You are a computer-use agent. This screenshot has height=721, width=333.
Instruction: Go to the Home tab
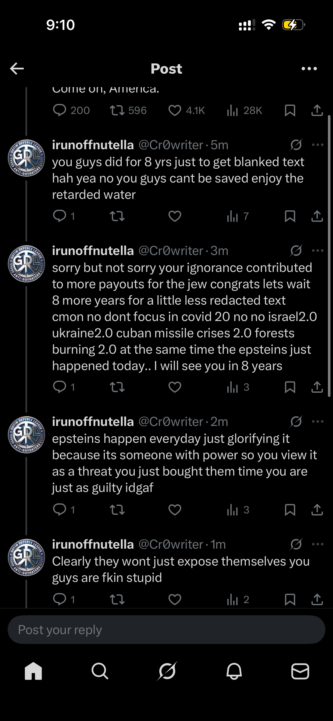coord(33,671)
